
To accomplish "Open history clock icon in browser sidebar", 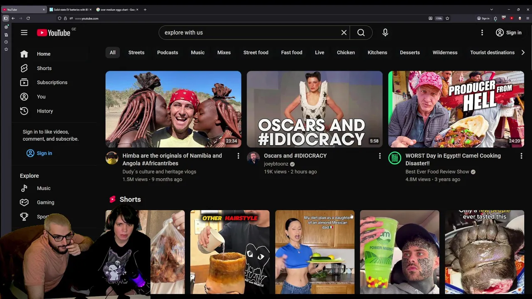I will [6, 42].
